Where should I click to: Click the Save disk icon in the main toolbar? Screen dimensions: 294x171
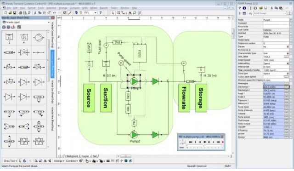15,13
